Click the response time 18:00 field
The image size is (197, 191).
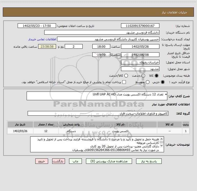(x=101, y=47)
